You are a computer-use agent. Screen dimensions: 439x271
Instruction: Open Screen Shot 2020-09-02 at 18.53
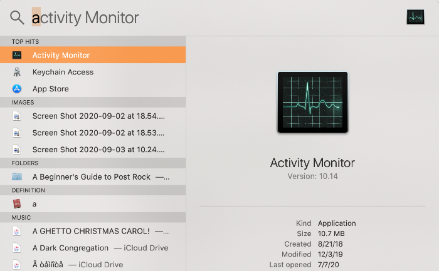point(93,133)
